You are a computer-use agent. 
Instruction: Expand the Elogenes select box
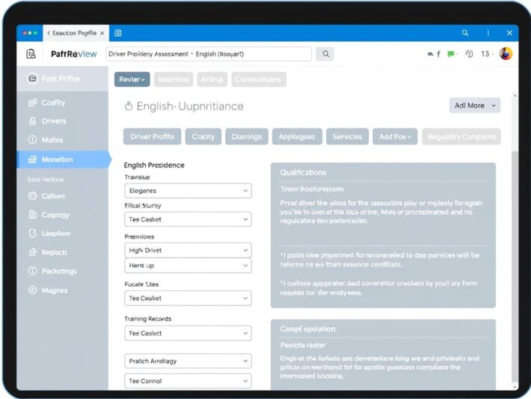tap(188, 191)
